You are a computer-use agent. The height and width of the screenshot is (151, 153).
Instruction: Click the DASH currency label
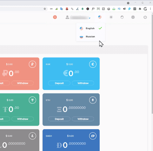(49, 136)
